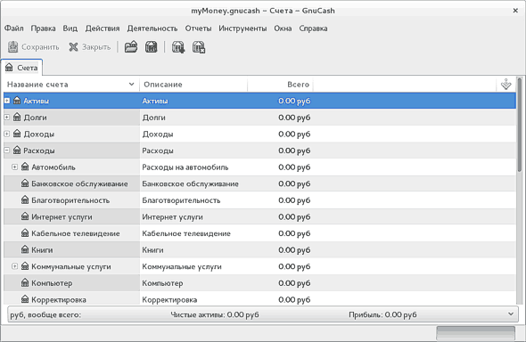Open the Отчеты menu
This screenshot has height=342, width=526.
tap(198, 28)
